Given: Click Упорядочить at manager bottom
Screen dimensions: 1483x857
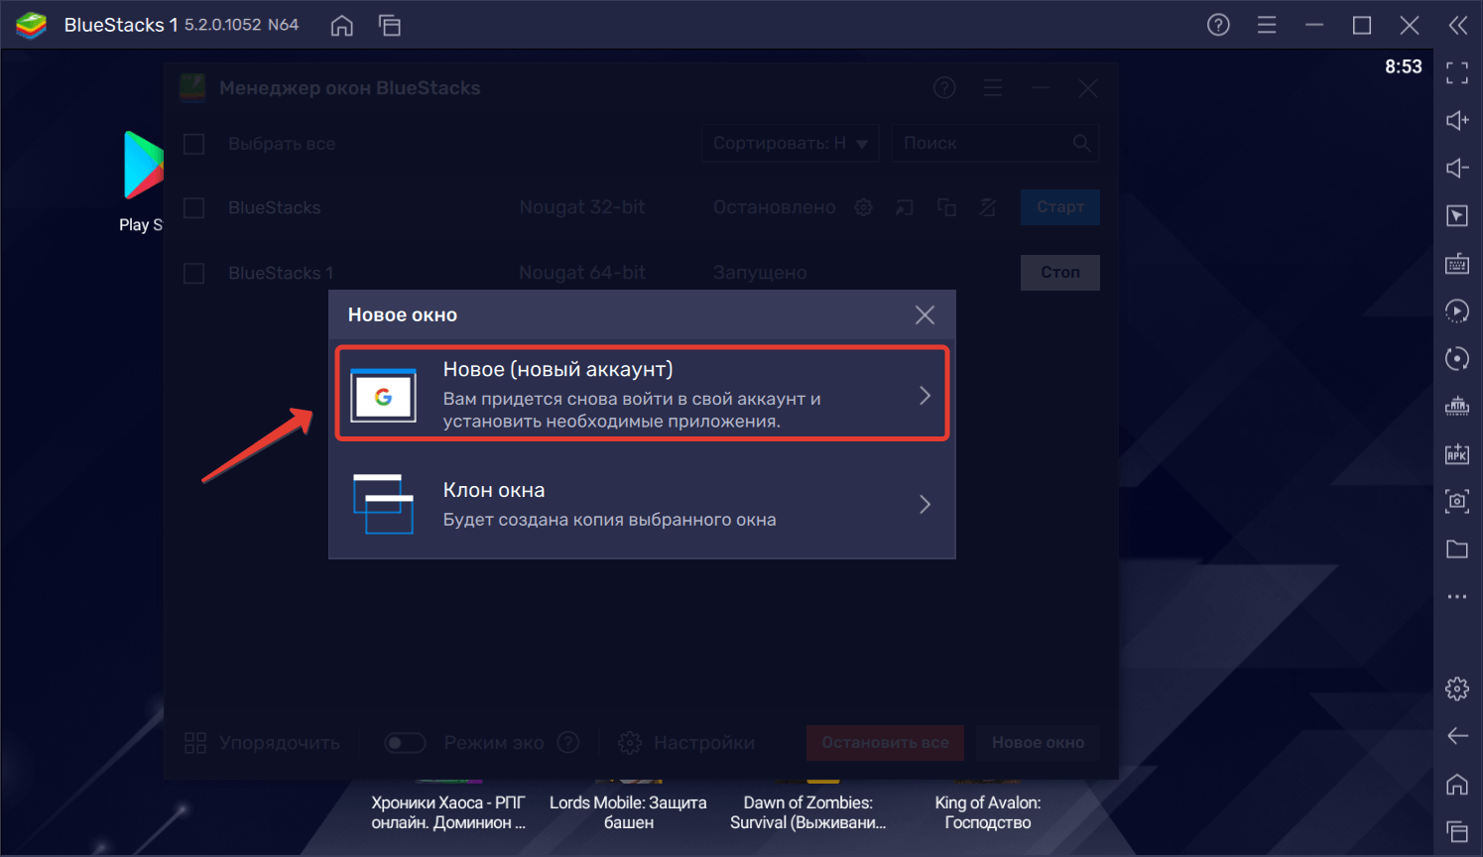Looking at the screenshot, I should pyautogui.click(x=262, y=743).
